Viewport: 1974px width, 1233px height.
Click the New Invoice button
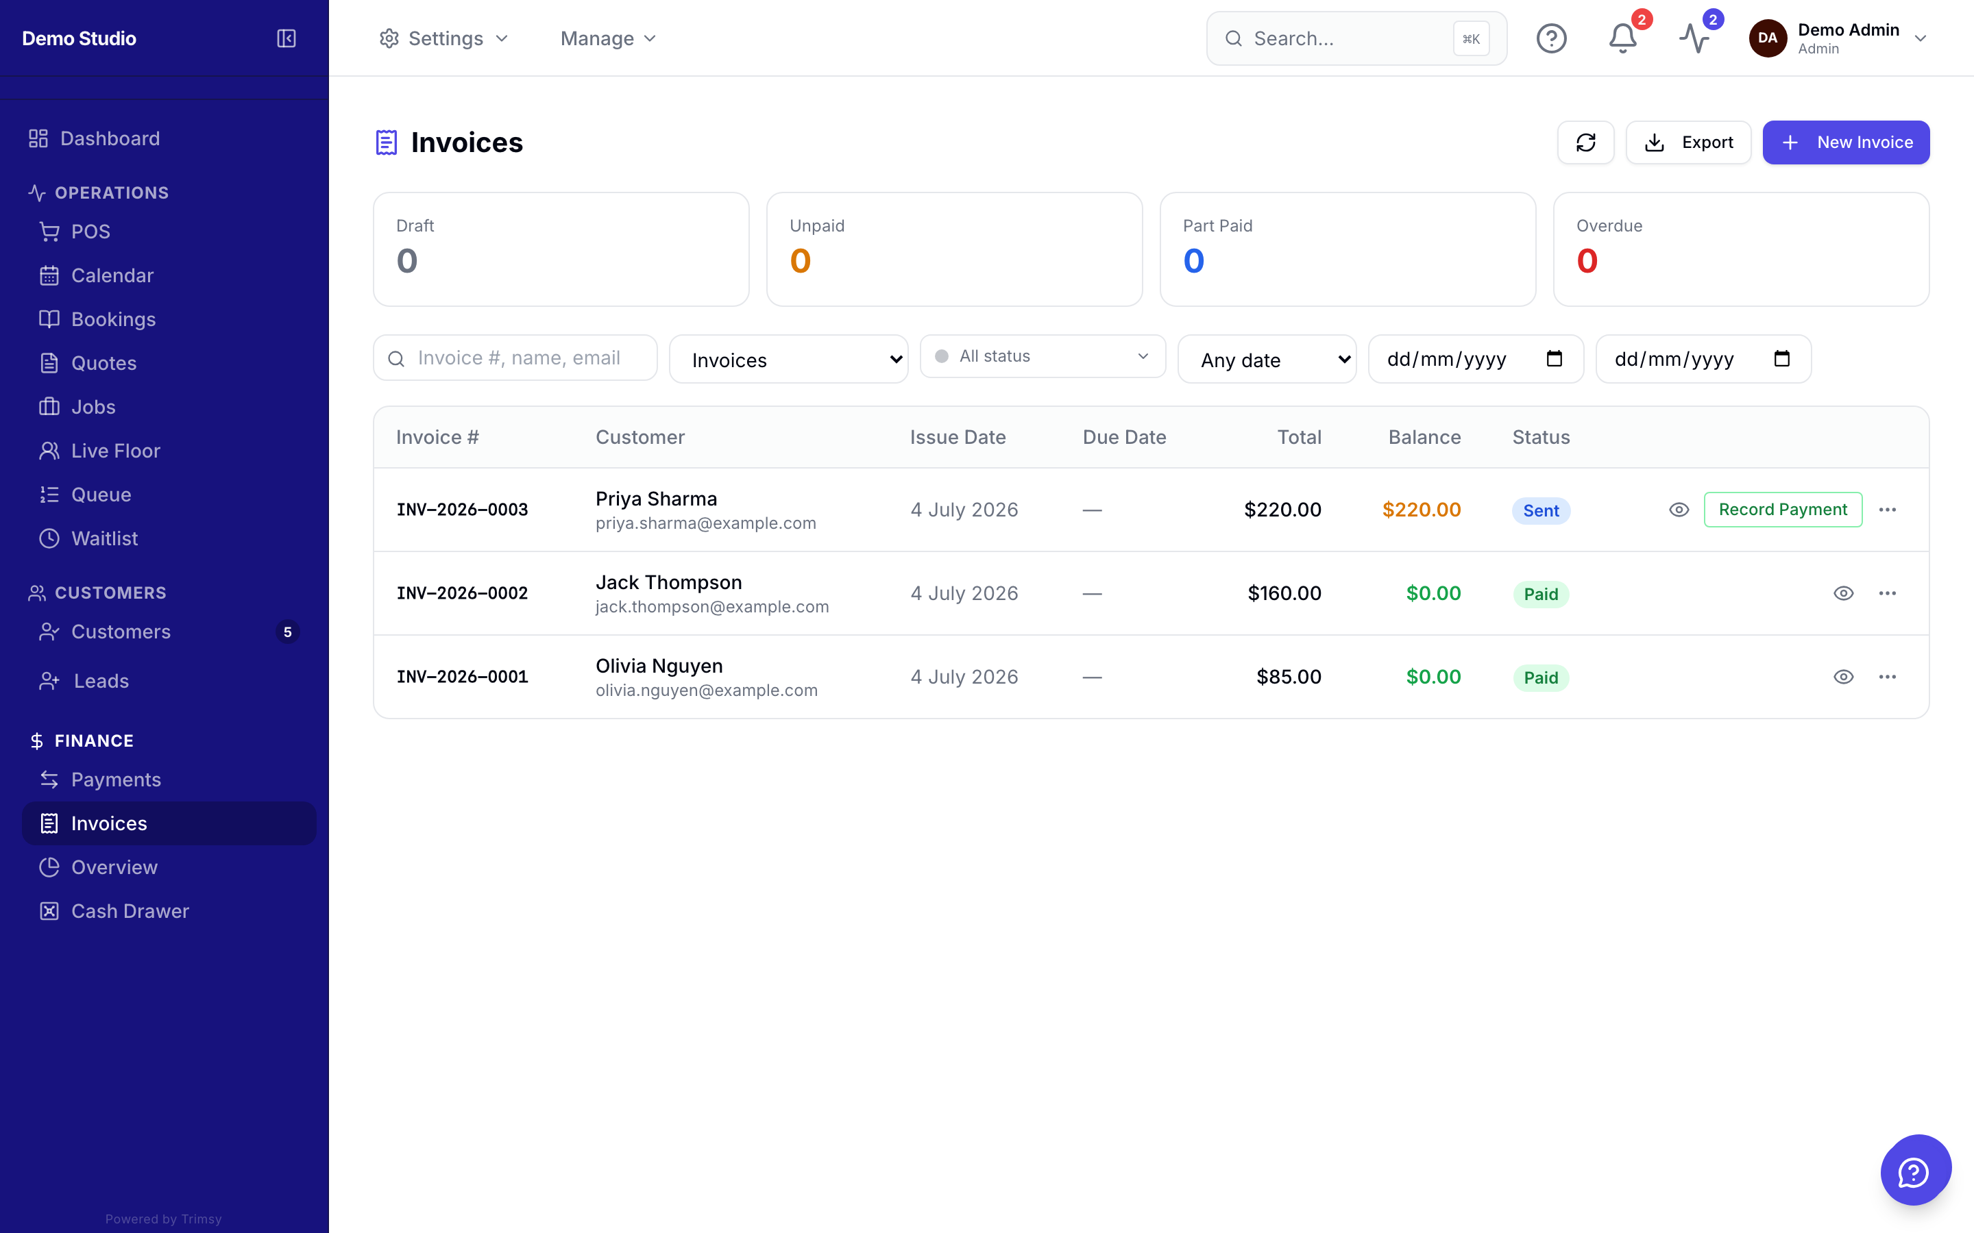coord(1845,142)
